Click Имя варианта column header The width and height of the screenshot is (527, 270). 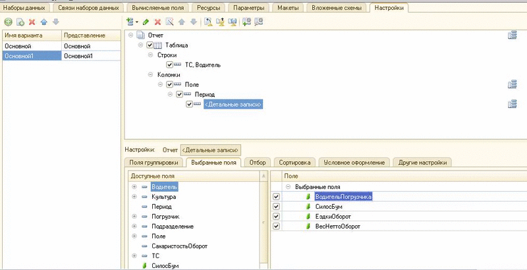point(32,36)
